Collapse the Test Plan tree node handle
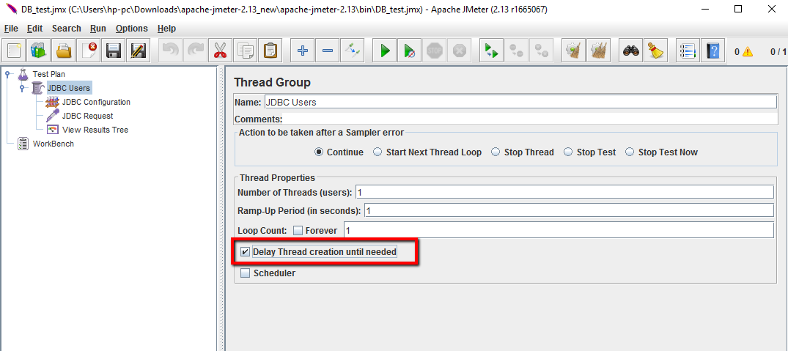788x351 pixels. (x=8, y=74)
